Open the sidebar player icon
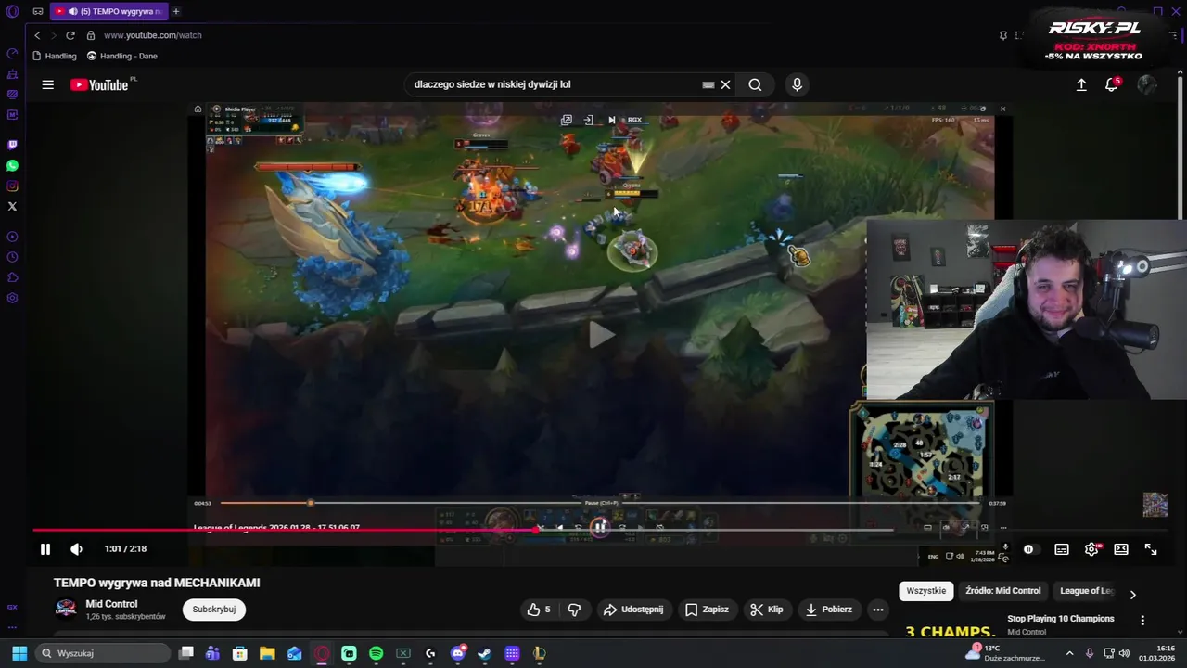Image resolution: width=1187 pixels, height=668 pixels. 12,237
